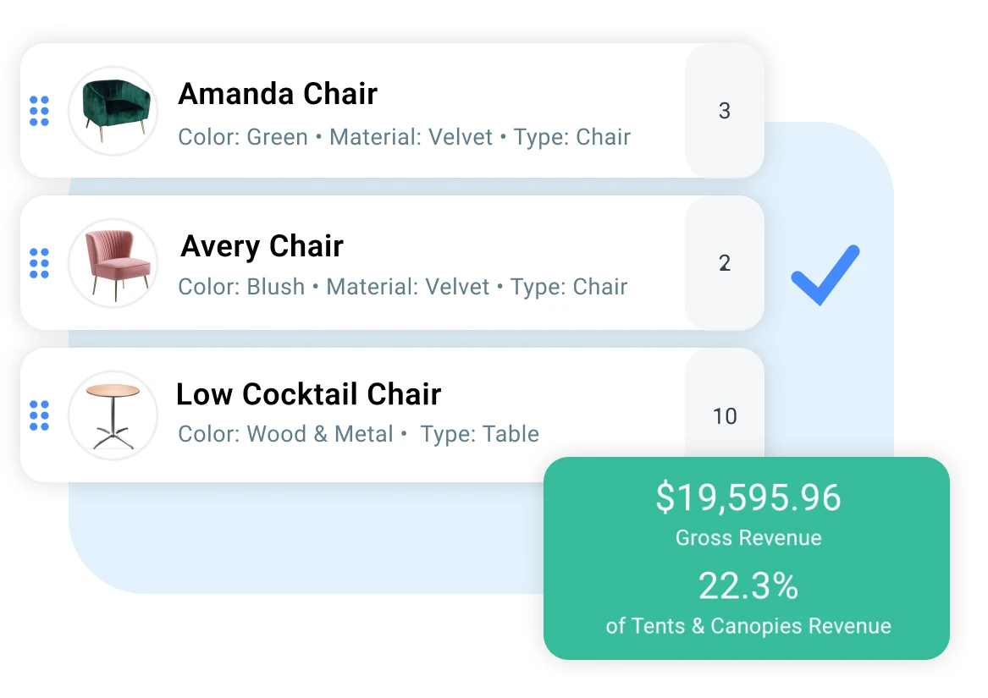The height and width of the screenshot is (698, 988).
Task: Select the cocktail table product thumbnail
Action: click(113, 415)
